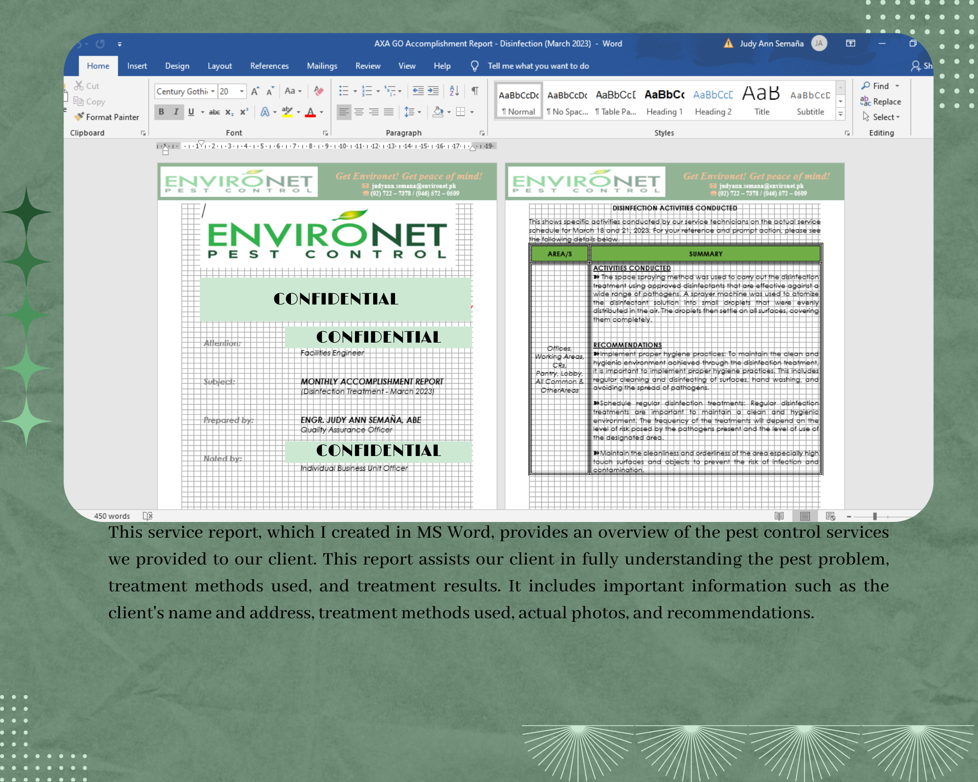Click the Decrease Font Size icon

pos(270,91)
